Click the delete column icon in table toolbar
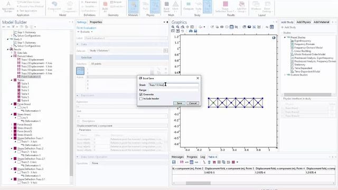The image size is (338, 190). click(209, 162)
